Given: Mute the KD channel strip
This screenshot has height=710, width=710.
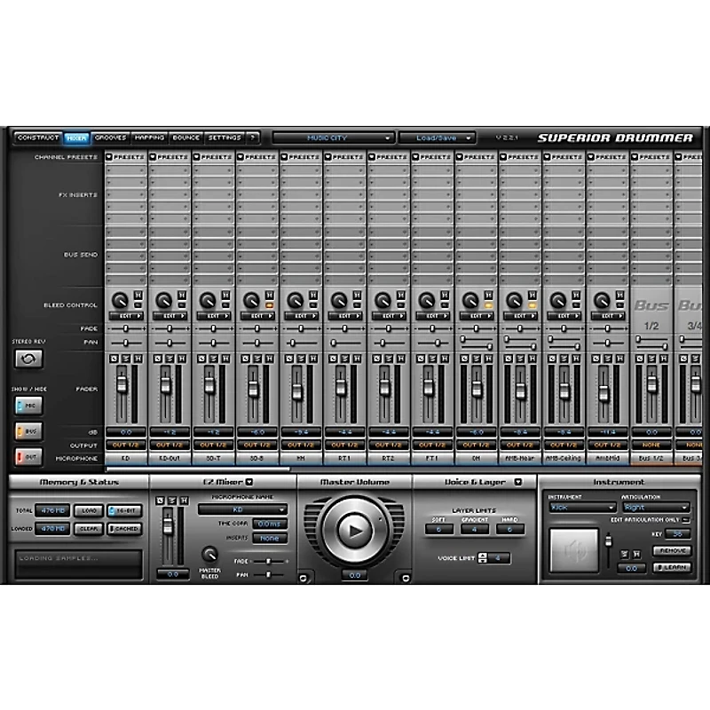Looking at the screenshot, I should (x=138, y=359).
